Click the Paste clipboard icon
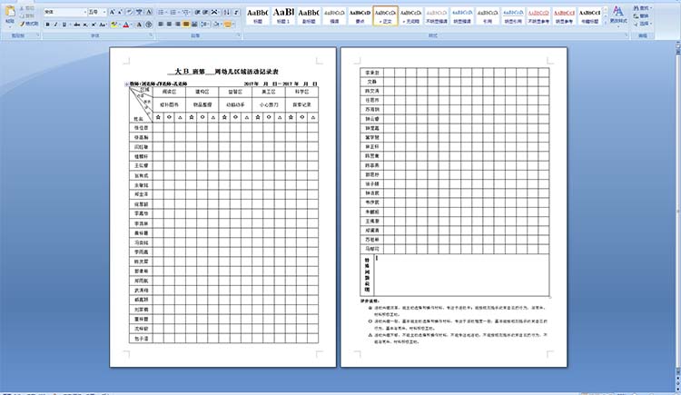681x395 pixels. click(10, 11)
